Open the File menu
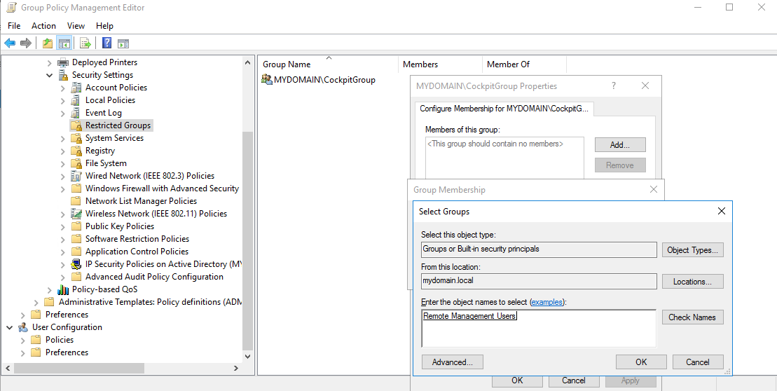This screenshot has width=777, height=391. 14,26
